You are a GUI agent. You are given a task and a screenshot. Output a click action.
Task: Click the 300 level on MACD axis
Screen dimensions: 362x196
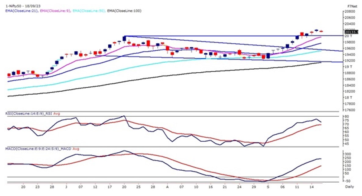[348, 154]
